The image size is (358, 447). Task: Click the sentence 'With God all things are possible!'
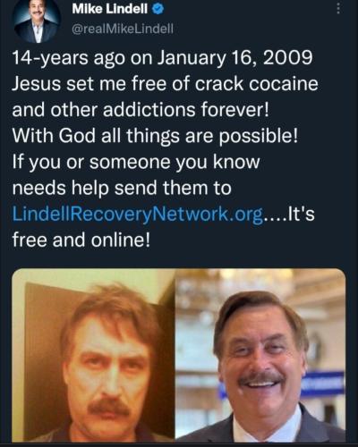point(155,136)
